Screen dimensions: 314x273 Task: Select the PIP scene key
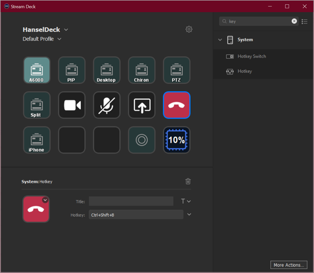tap(72, 70)
